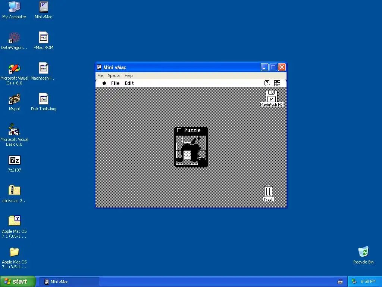Viewport: 382px width, 287px height.
Task: Click the Mini vMac taskbar button
Action: pyautogui.click(x=69, y=282)
